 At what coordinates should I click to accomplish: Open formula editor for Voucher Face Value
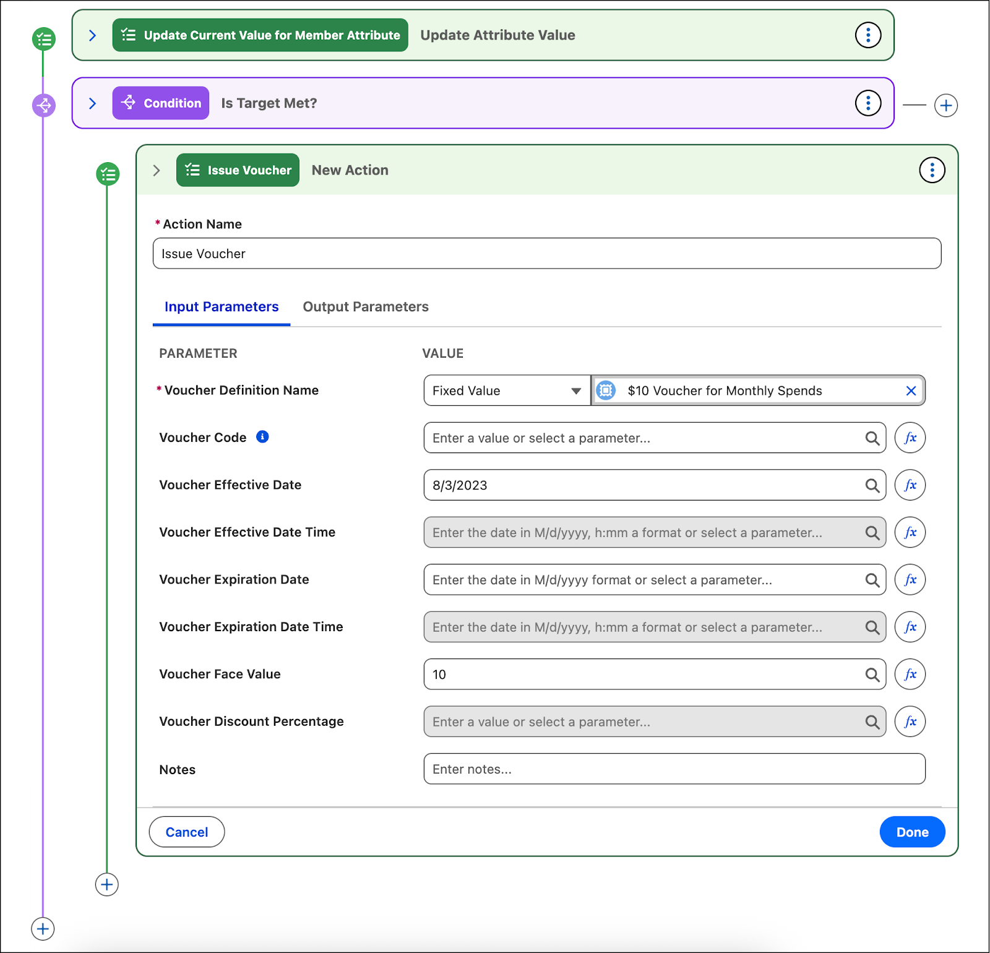[910, 675]
